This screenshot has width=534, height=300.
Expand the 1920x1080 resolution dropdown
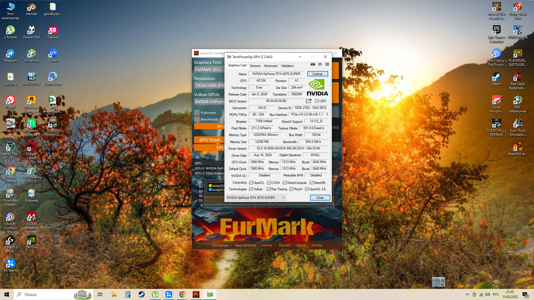[209, 86]
